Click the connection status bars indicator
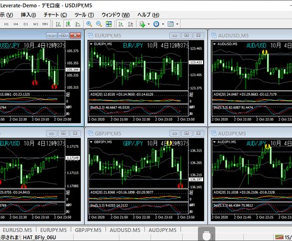This screenshot has width=292, height=241. [x=279, y=237]
